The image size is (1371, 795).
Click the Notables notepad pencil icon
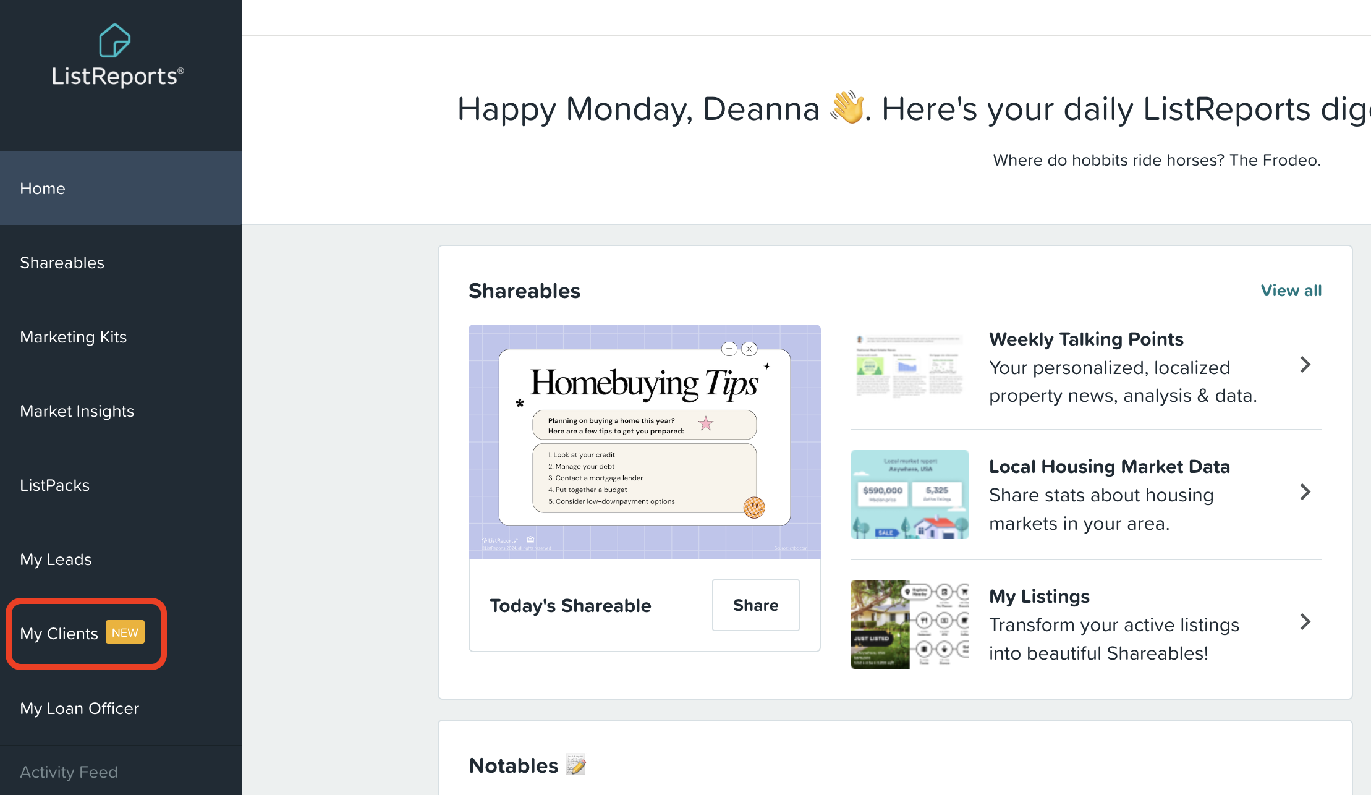click(576, 765)
